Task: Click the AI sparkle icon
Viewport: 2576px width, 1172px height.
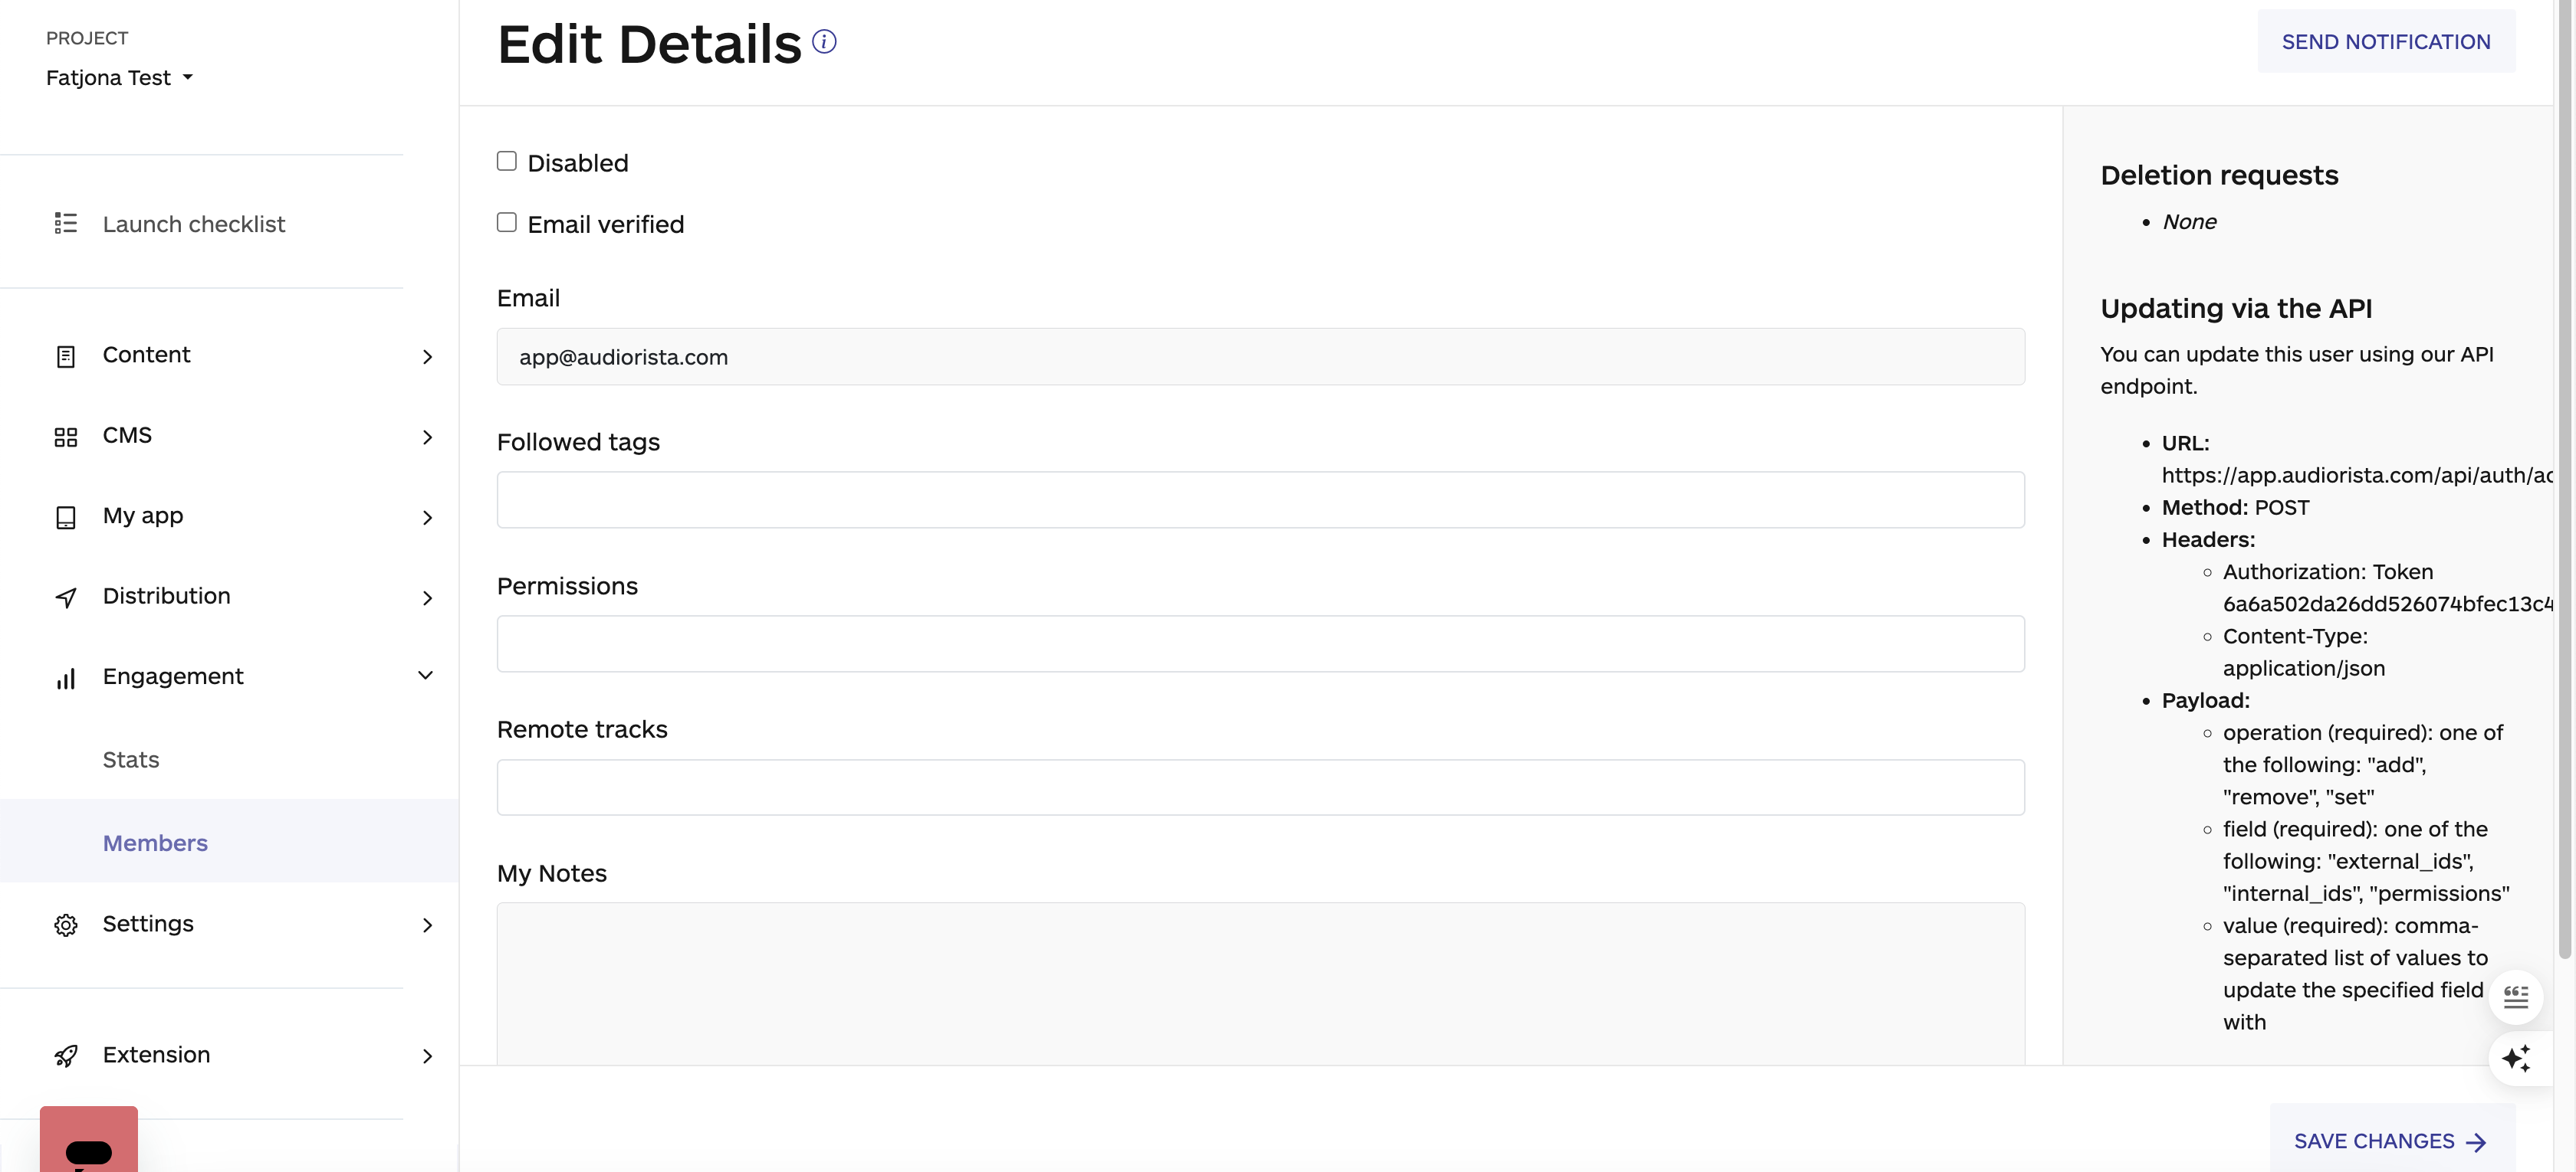Action: 2518,1059
